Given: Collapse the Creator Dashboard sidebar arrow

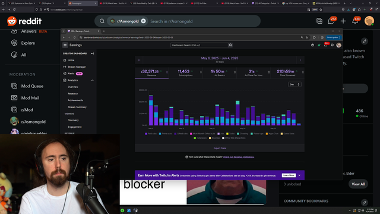Looking at the screenshot, I should [93, 53].
